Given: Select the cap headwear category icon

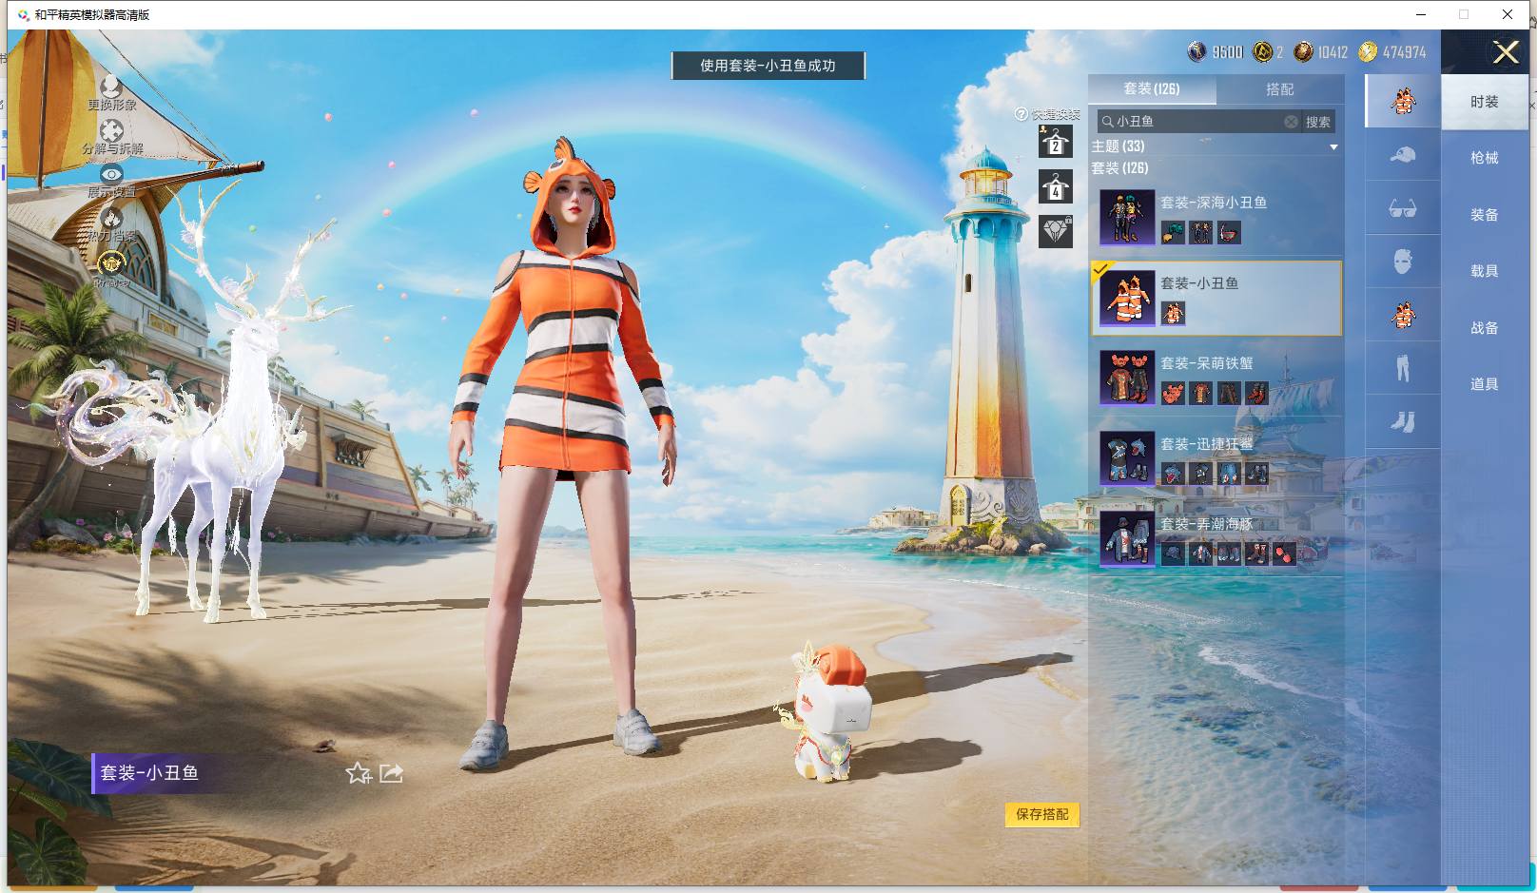Looking at the screenshot, I should point(1403,154).
